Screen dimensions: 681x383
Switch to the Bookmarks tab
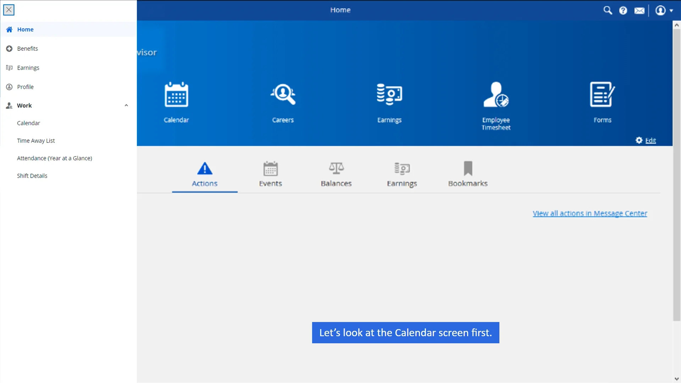tap(468, 175)
